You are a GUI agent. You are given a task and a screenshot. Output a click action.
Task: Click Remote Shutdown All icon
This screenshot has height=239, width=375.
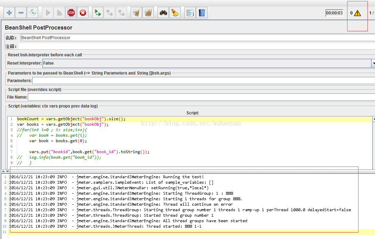pos(121,13)
